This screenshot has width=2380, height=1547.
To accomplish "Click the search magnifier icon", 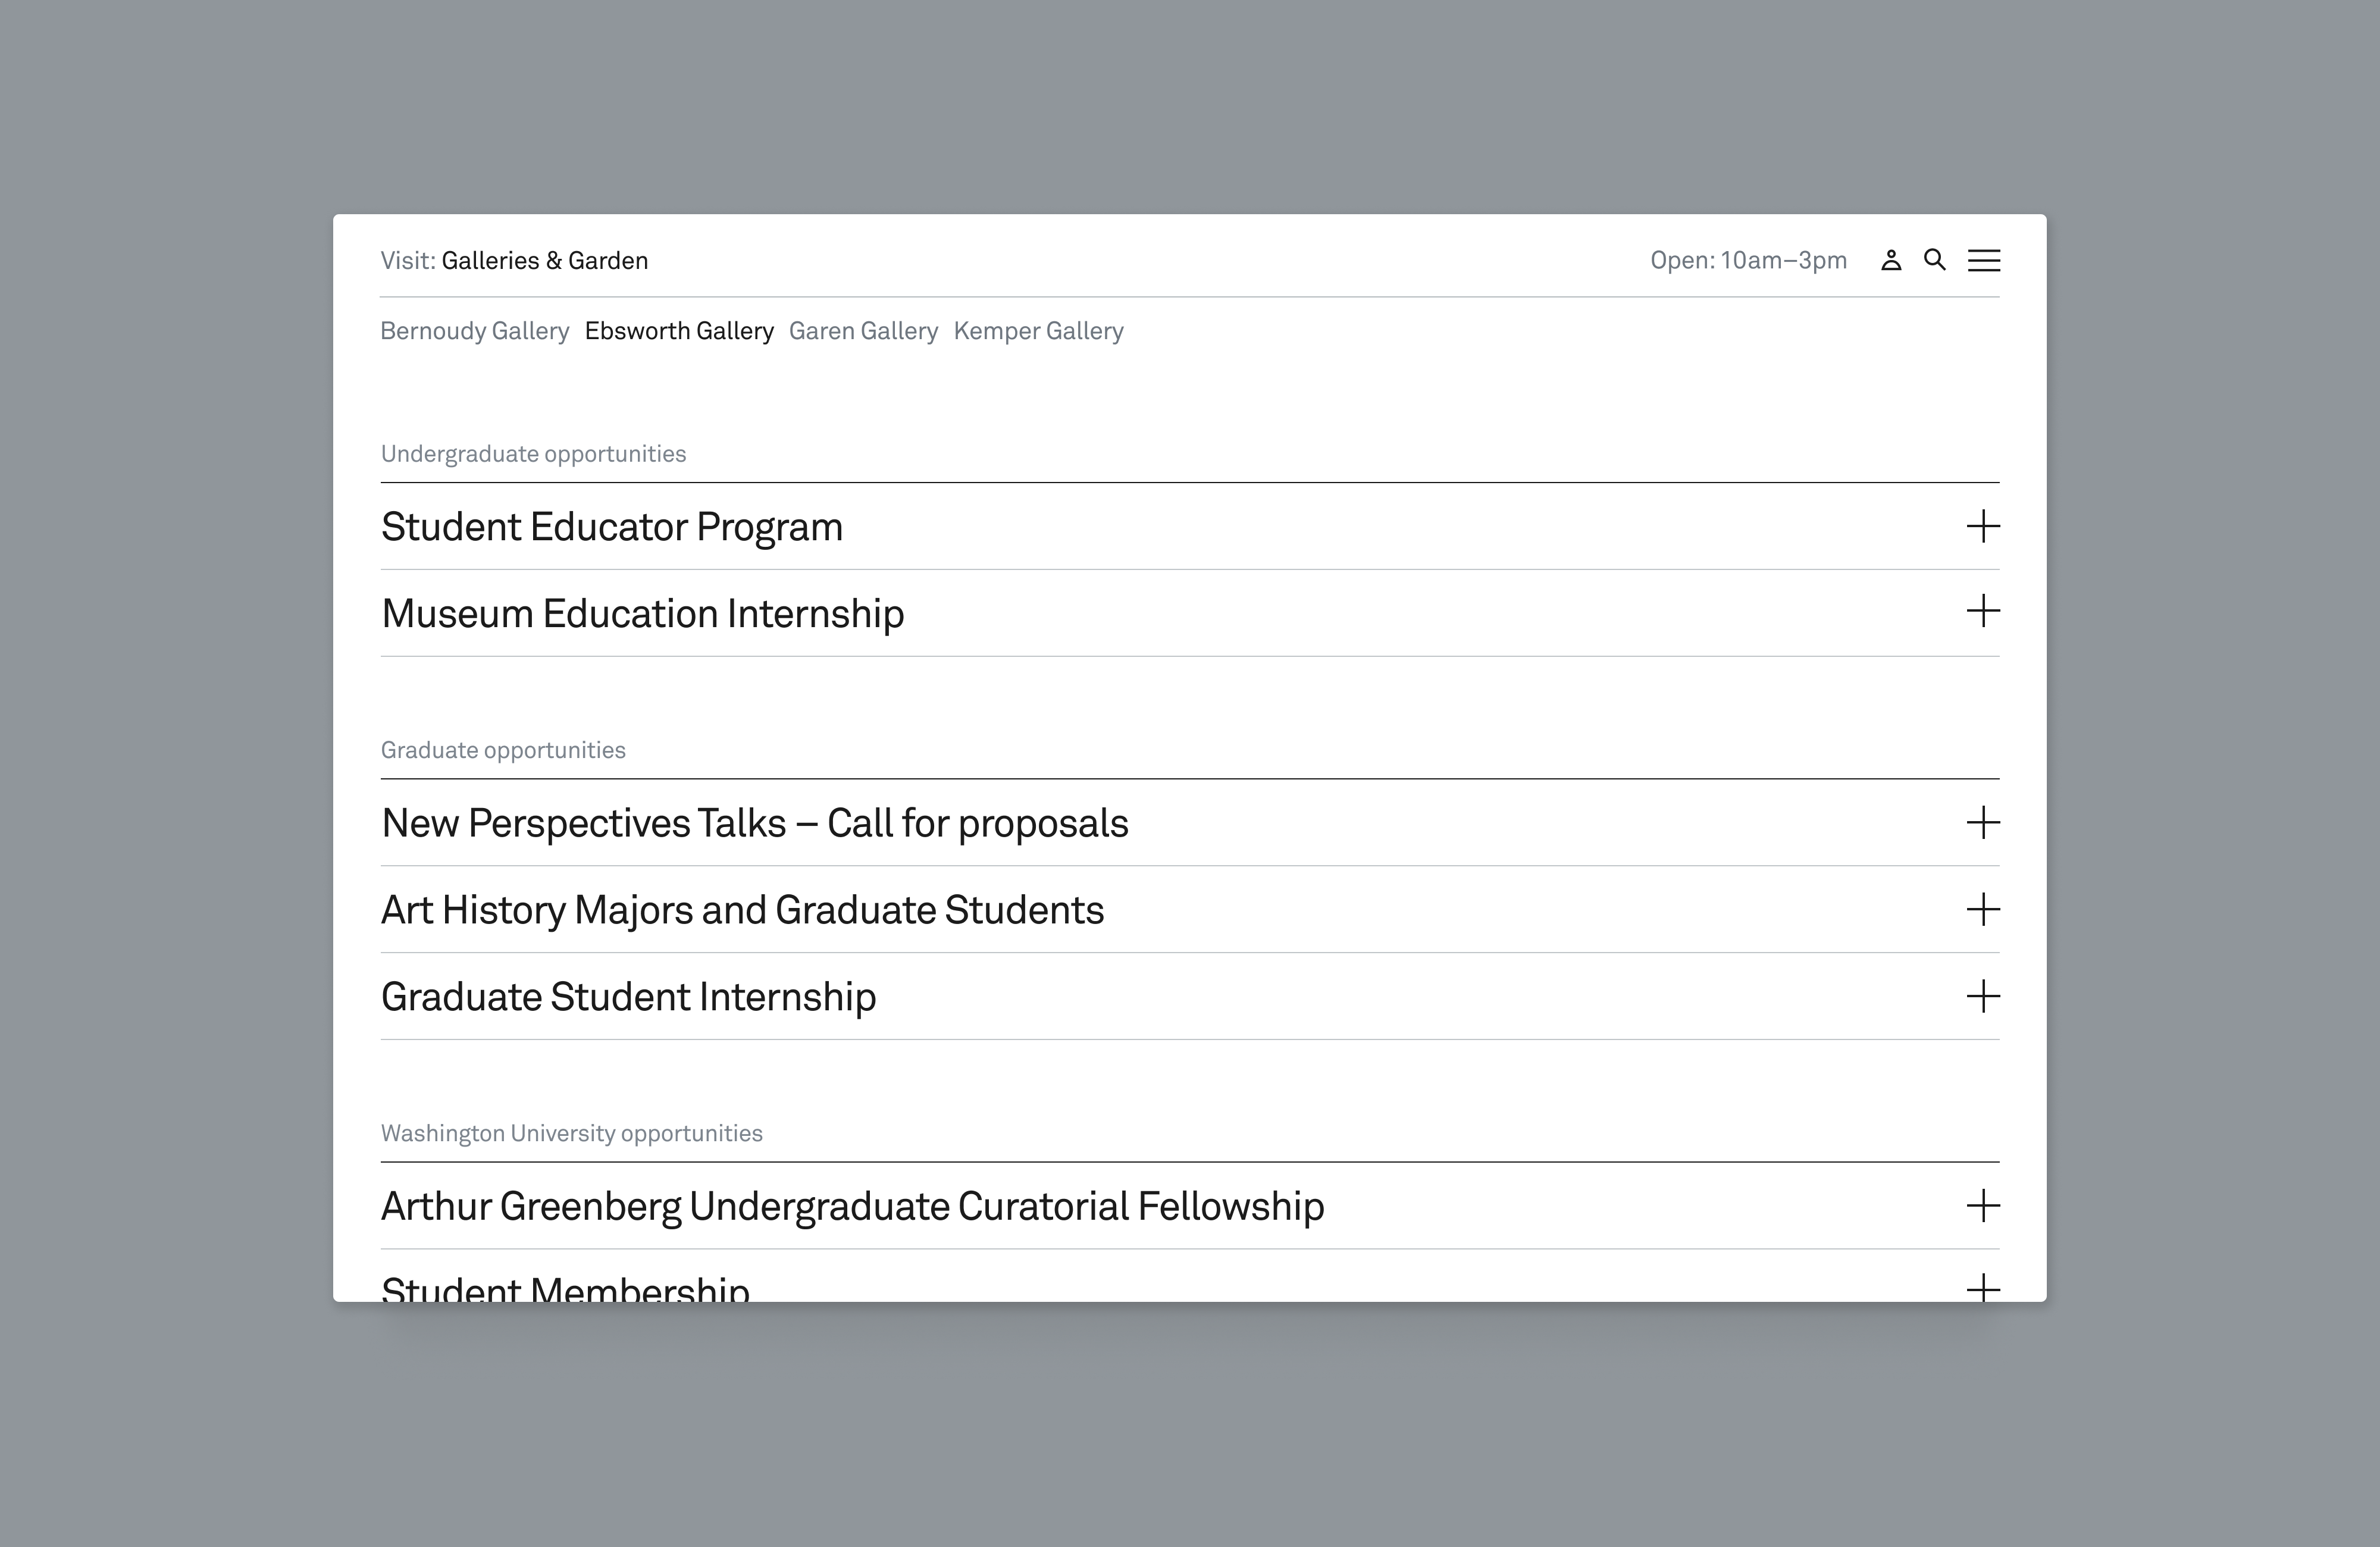I will [x=1935, y=260].
